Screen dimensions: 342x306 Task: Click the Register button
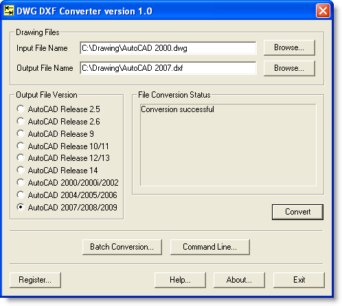click(x=35, y=280)
